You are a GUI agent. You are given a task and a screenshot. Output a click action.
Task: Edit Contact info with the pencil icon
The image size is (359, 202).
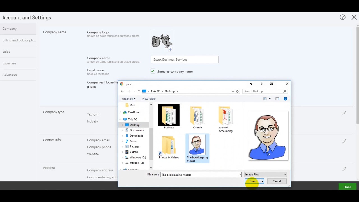(344, 141)
